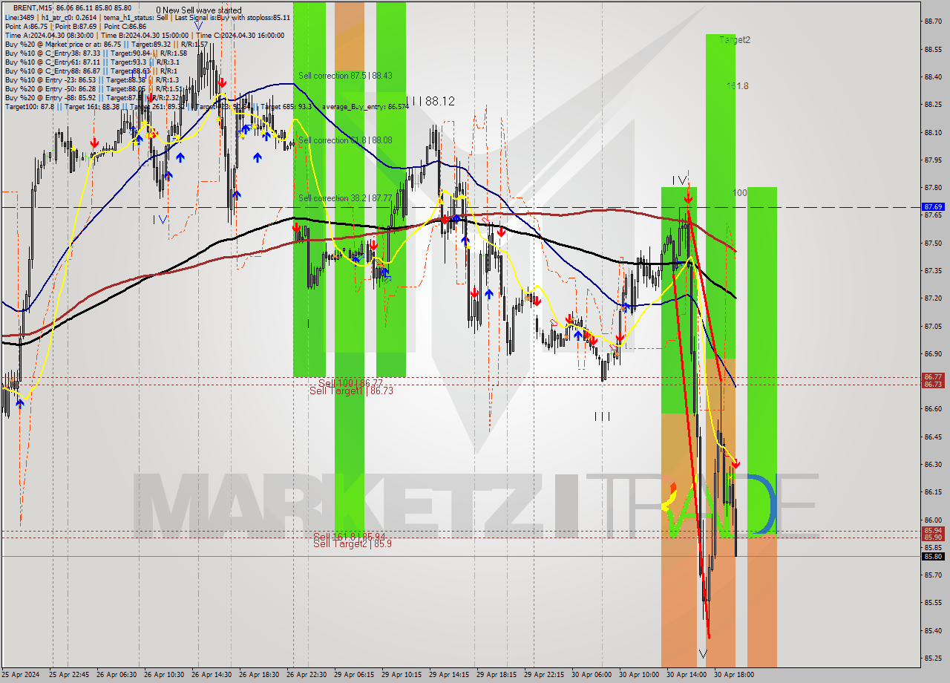
Task: Select the 'I I I 88.12' wave label
Action: point(430,101)
